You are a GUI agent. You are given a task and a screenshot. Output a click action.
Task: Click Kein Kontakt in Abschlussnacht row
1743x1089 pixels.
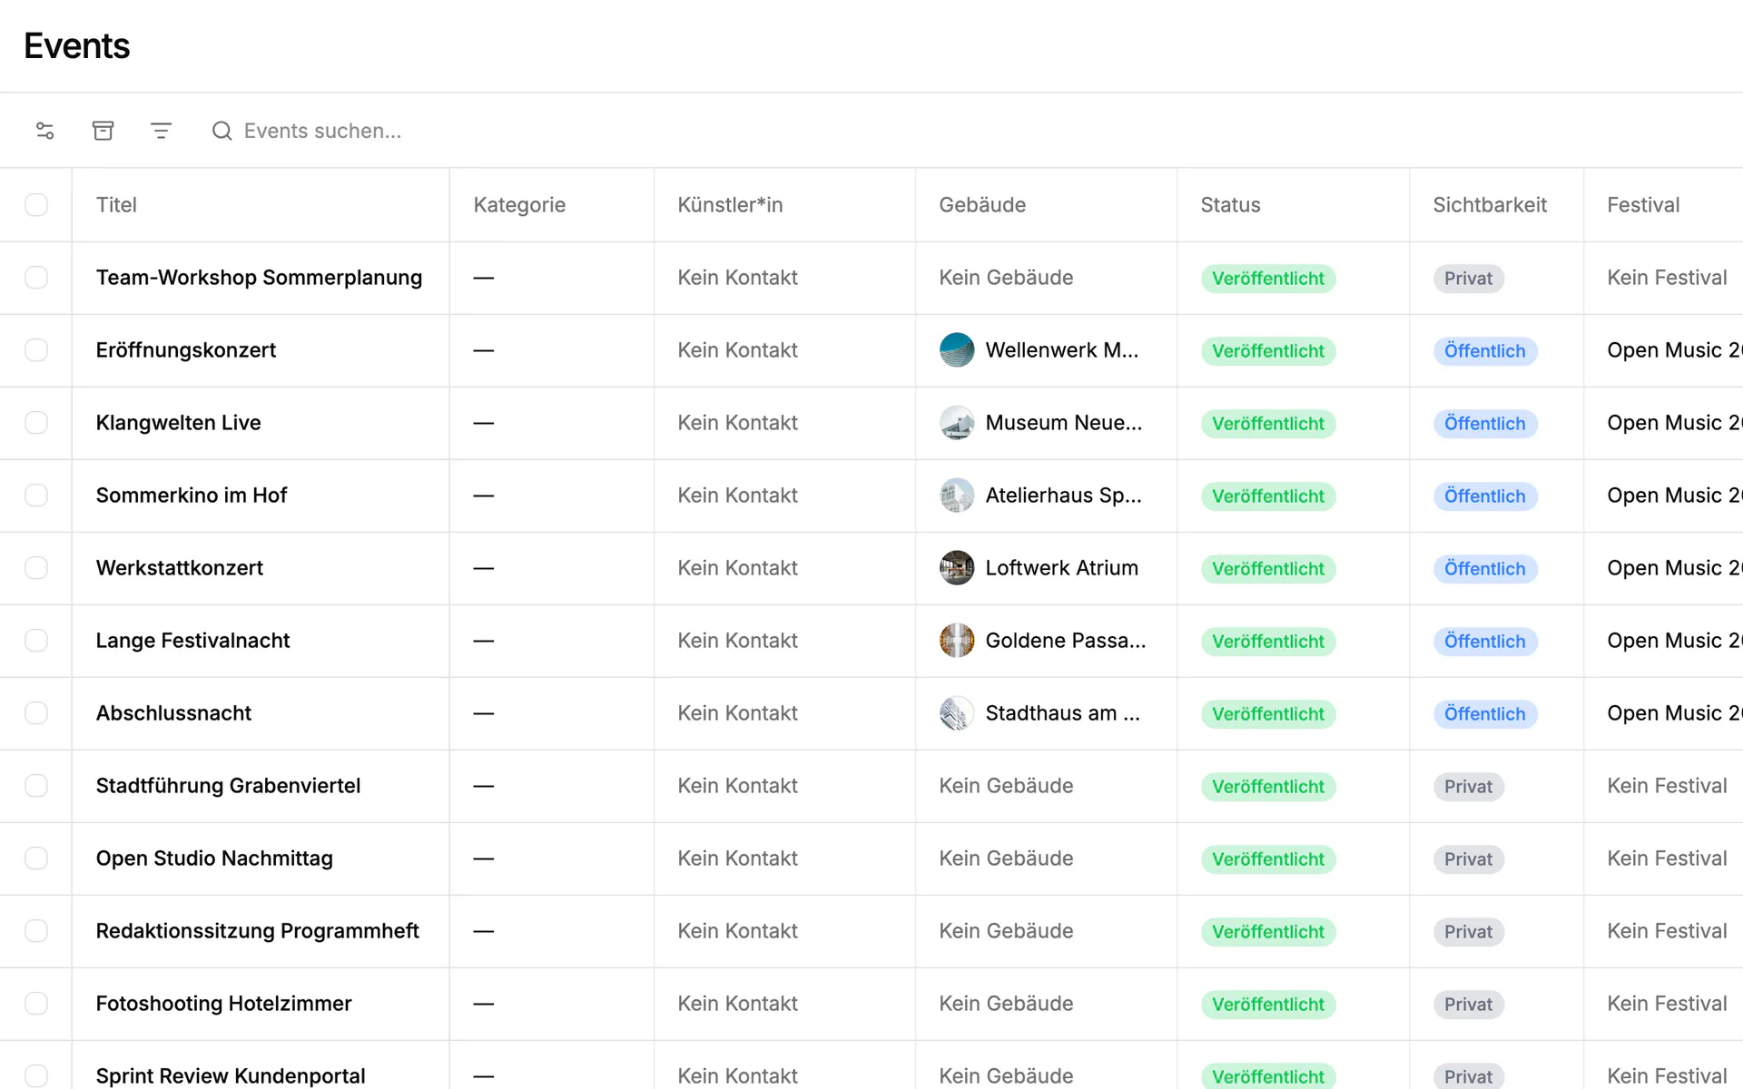point(737,713)
